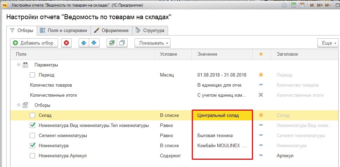The image size is (340, 167).
Task: Click the M+ button in title bar
Action: 319,5
